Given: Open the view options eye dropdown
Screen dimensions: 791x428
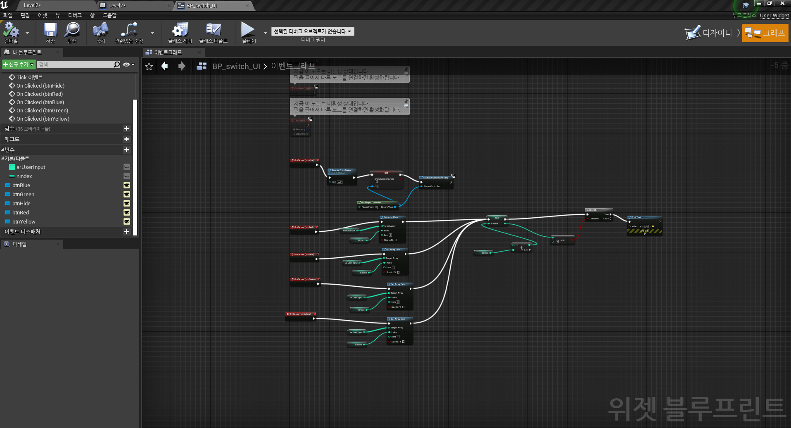Looking at the screenshot, I should coord(129,64).
